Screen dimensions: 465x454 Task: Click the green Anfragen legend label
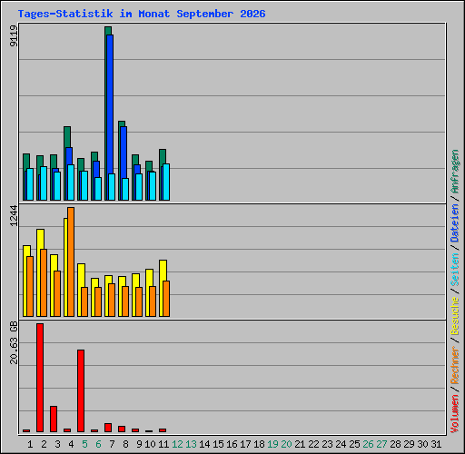tap(455, 172)
